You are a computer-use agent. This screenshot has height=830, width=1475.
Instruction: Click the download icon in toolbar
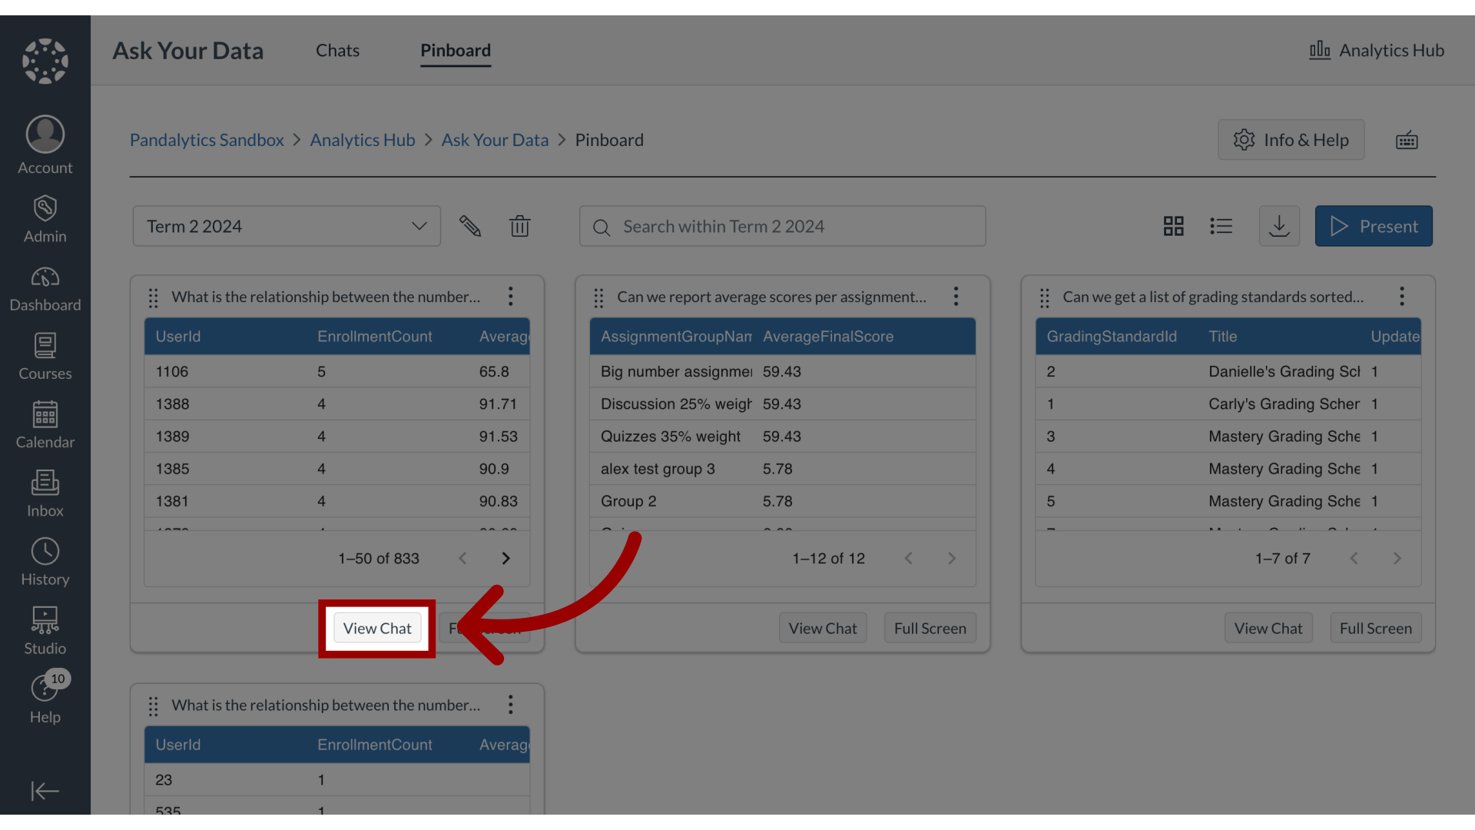[1279, 225]
